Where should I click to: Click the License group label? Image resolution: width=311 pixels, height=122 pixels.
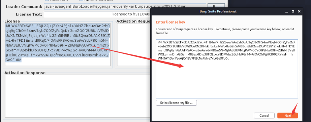coord(12,21)
